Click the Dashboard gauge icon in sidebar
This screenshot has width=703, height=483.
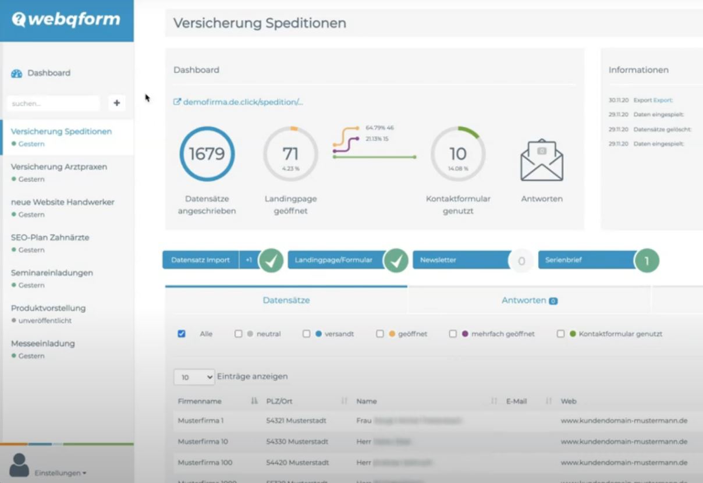[x=16, y=73]
